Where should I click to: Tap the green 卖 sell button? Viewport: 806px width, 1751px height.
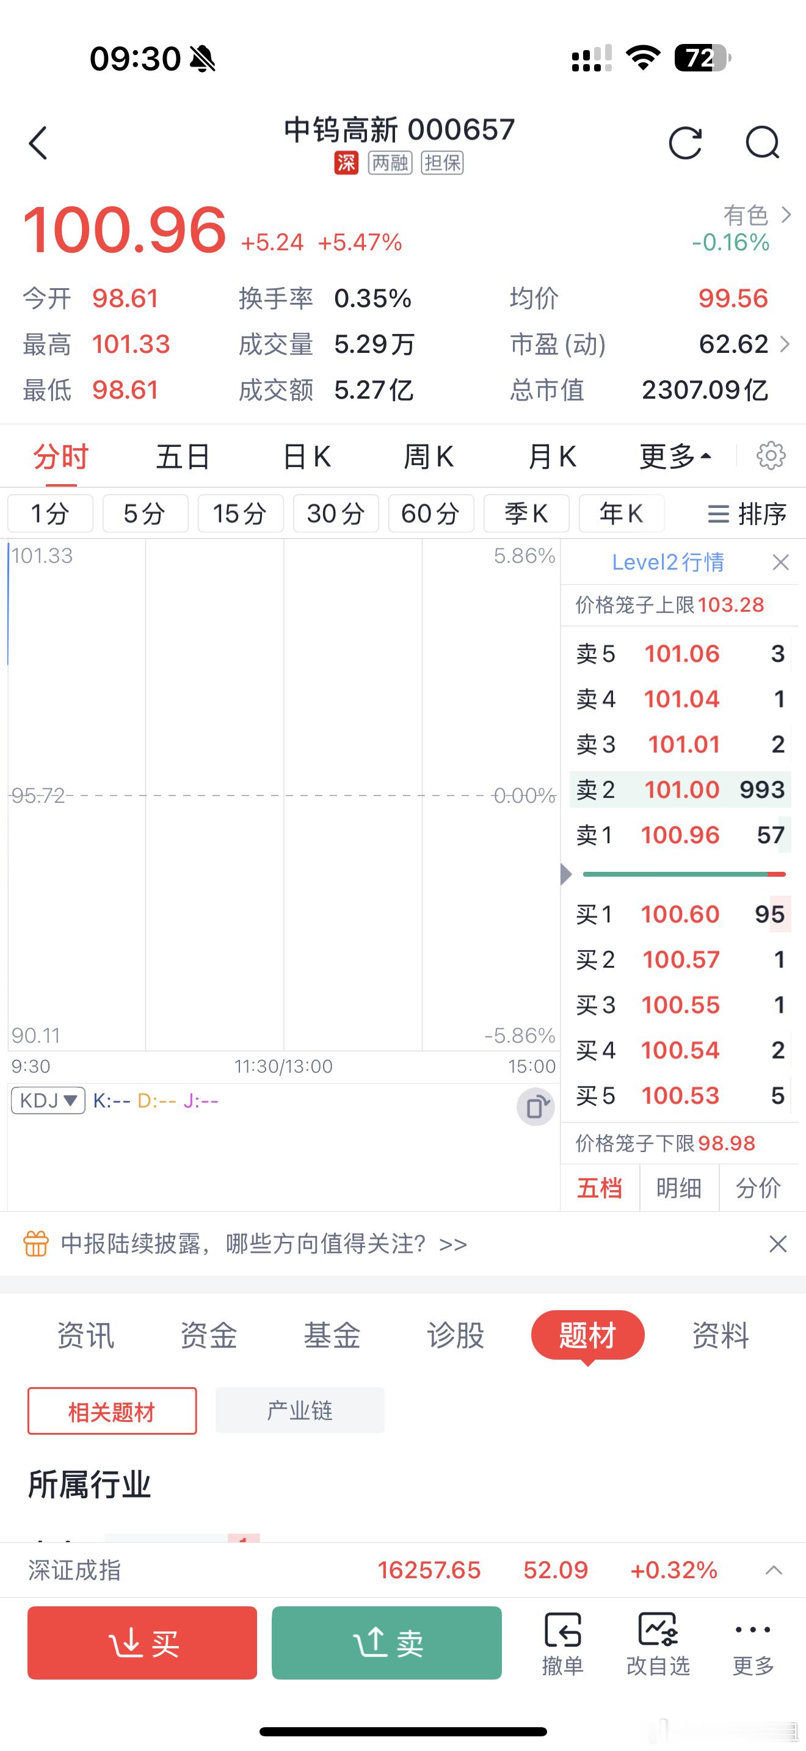(387, 1643)
